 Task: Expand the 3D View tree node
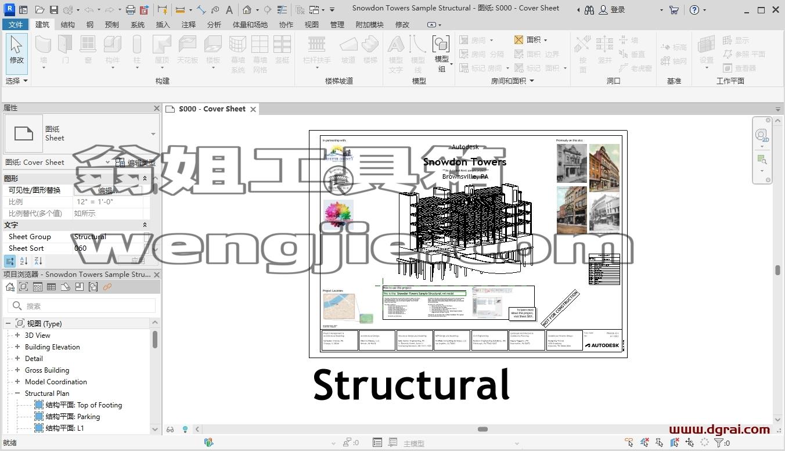[x=17, y=335]
